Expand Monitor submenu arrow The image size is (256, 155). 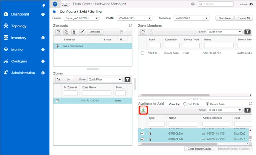coord(43,50)
